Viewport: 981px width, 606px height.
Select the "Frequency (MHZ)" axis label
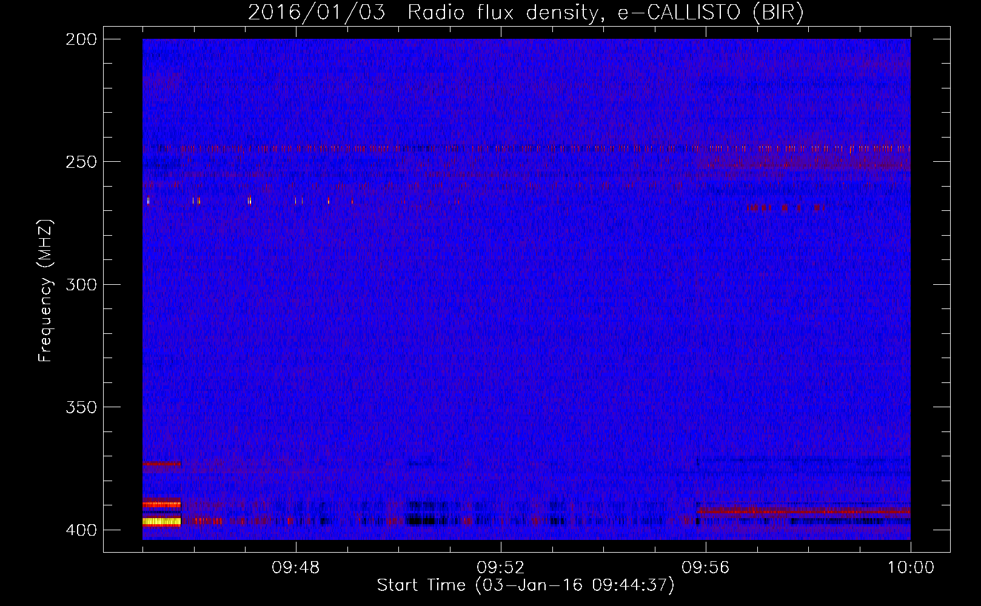pos(45,291)
